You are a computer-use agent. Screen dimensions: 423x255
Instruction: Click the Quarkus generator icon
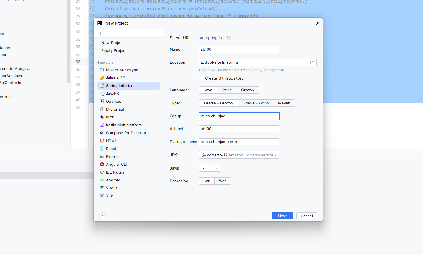tap(102, 101)
